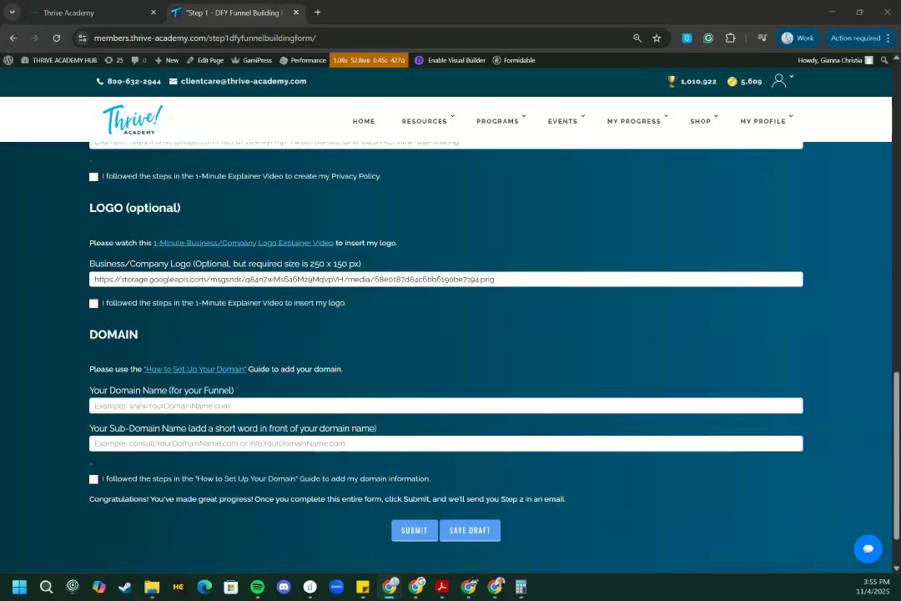Screen dimensions: 901x601
Task: Open Microsoft Edge from the taskbar
Action: pyautogui.click(x=204, y=587)
